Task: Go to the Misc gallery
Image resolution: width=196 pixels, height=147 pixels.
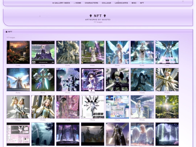Action: point(134,3)
